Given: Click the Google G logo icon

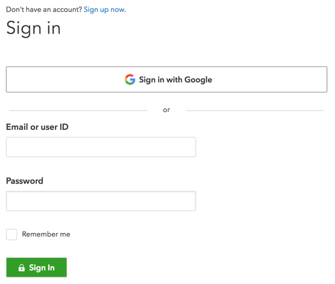Looking at the screenshot, I should (x=130, y=80).
